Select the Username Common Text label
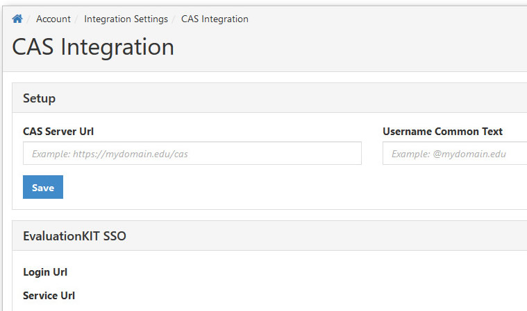 [x=443, y=132]
